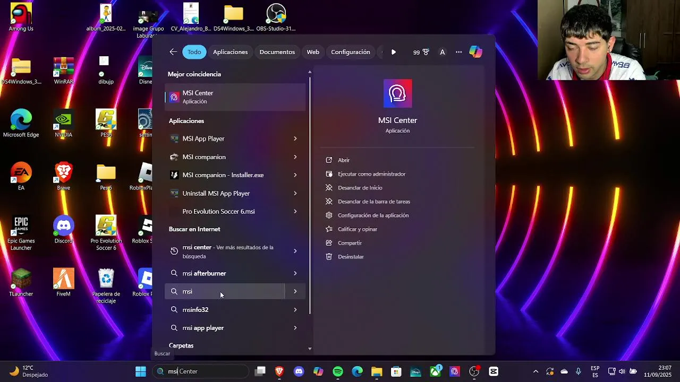Open the Windows Start button

click(141, 371)
